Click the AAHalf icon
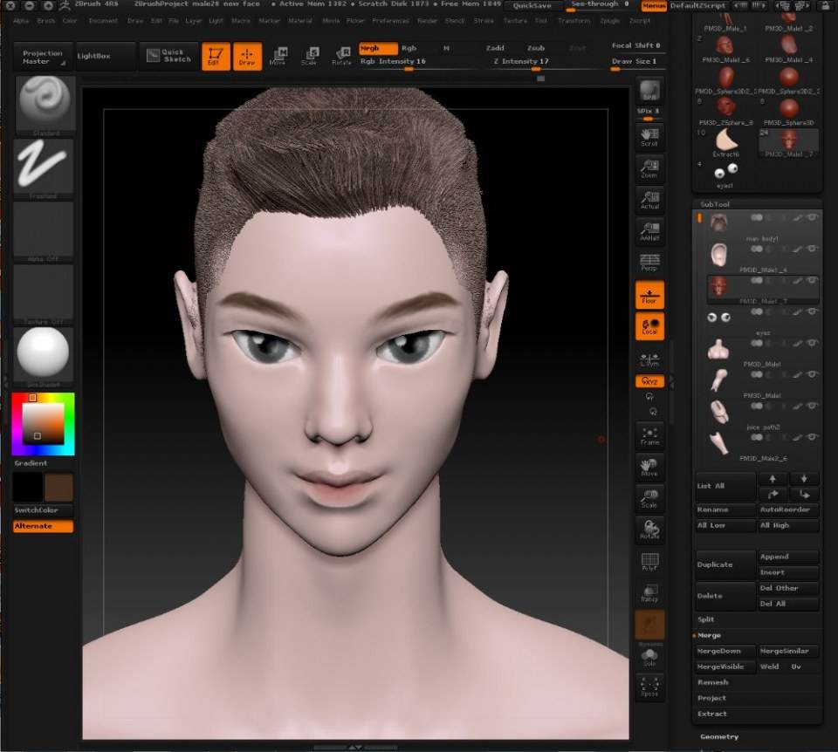838x752 pixels. (649, 231)
